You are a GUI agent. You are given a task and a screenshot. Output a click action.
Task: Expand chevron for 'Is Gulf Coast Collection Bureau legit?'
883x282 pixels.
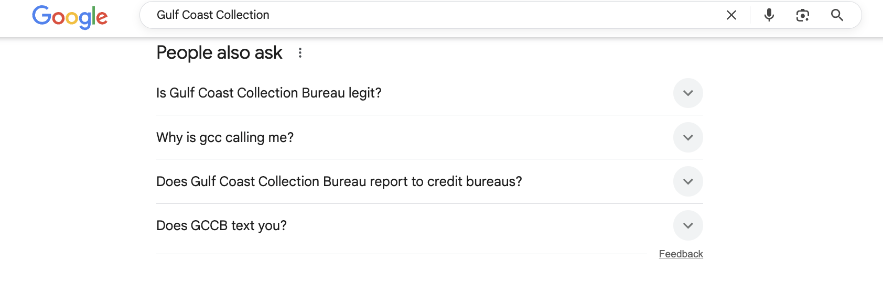click(x=688, y=93)
